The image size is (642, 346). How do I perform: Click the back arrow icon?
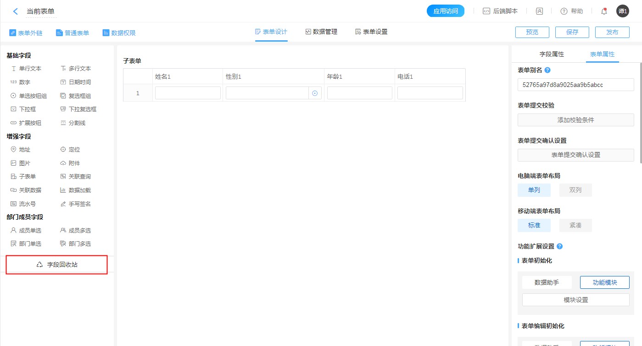click(16, 11)
